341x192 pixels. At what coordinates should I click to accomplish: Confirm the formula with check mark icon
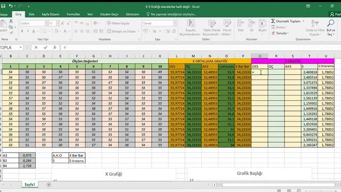coord(45,47)
